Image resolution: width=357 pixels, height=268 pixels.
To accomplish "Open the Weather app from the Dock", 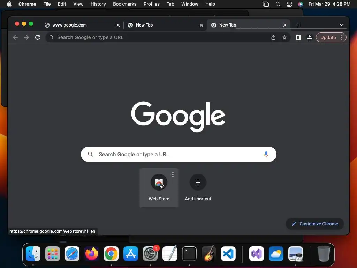I will 276,254.
